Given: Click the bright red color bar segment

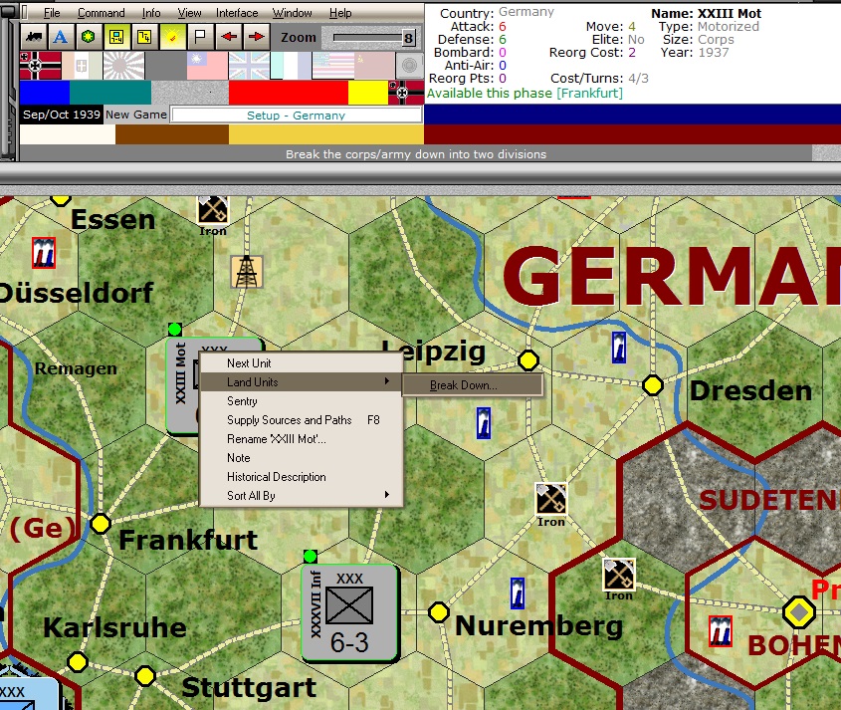Looking at the screenshot, I should 289,93.
